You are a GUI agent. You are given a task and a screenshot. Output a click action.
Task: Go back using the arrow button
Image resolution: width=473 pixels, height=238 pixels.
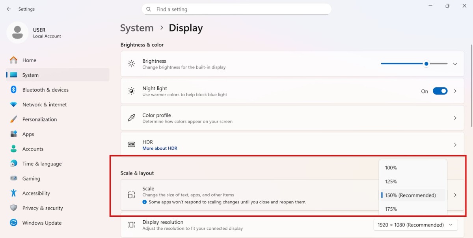(9, 9)
